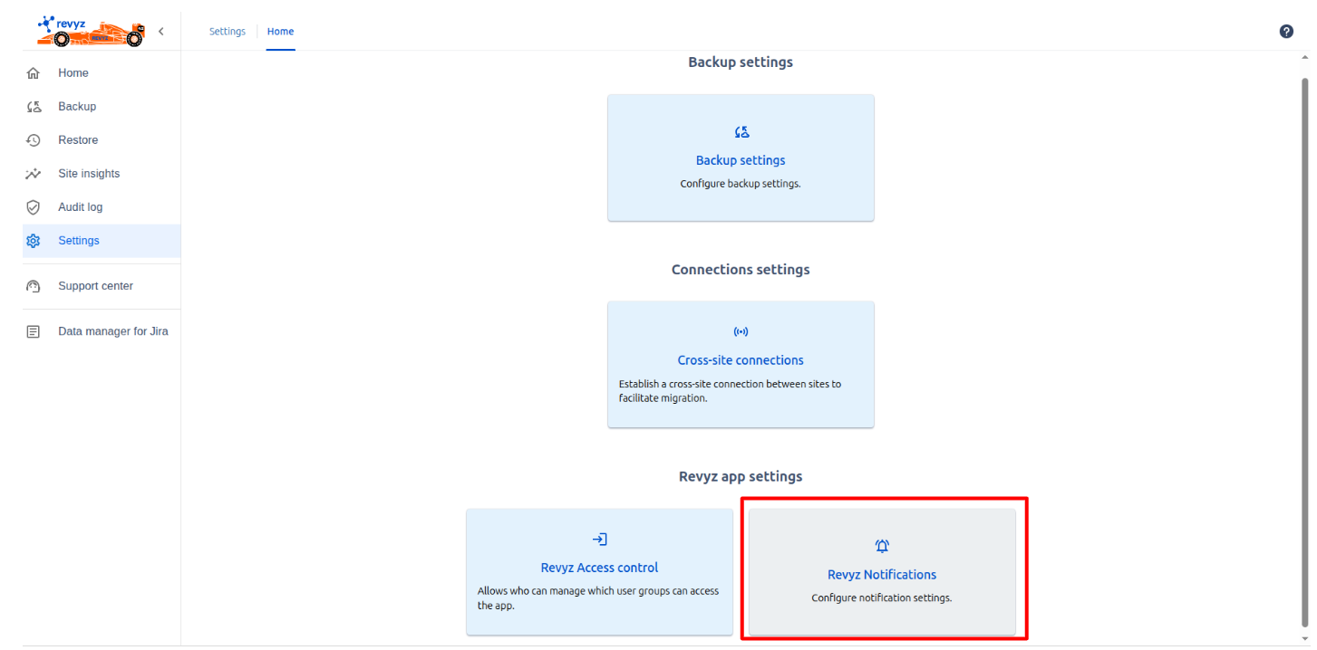Switch to the Home tab in header
Screen dimensions: 1317x650
pos(280,32)
